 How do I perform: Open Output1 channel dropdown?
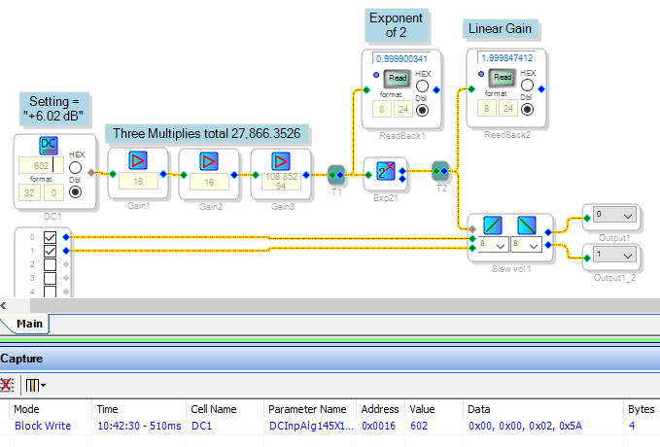pyautogui.click(x=628, y=217)
